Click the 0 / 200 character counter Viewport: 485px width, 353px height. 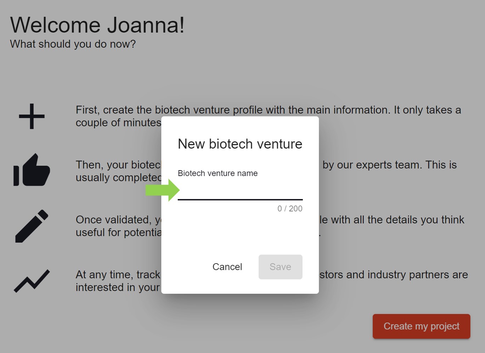click(290, 209)
